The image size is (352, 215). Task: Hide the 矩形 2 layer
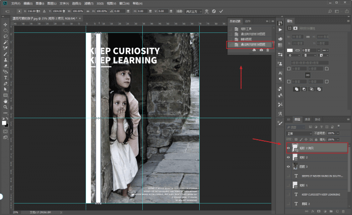click(289, 157)
